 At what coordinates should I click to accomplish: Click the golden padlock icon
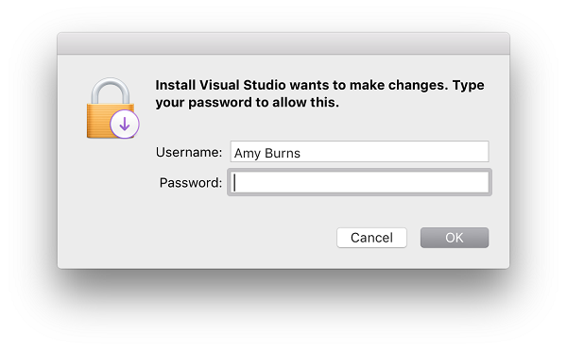click(112, 108)
